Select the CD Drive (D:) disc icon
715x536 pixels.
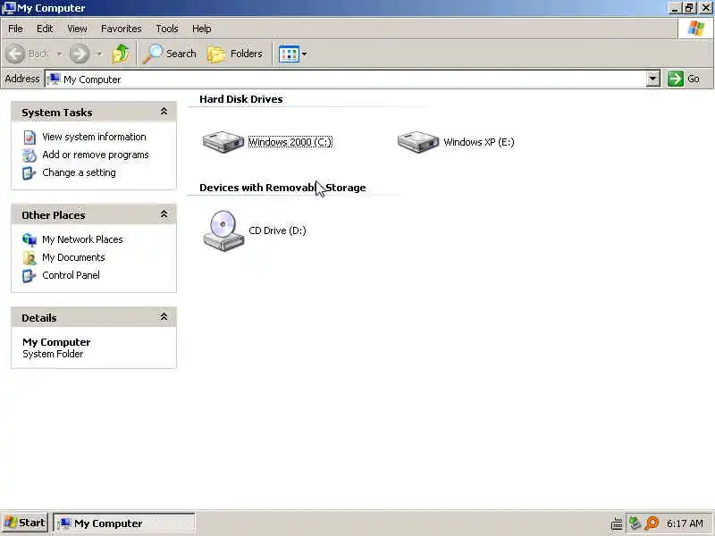point(223,230)
